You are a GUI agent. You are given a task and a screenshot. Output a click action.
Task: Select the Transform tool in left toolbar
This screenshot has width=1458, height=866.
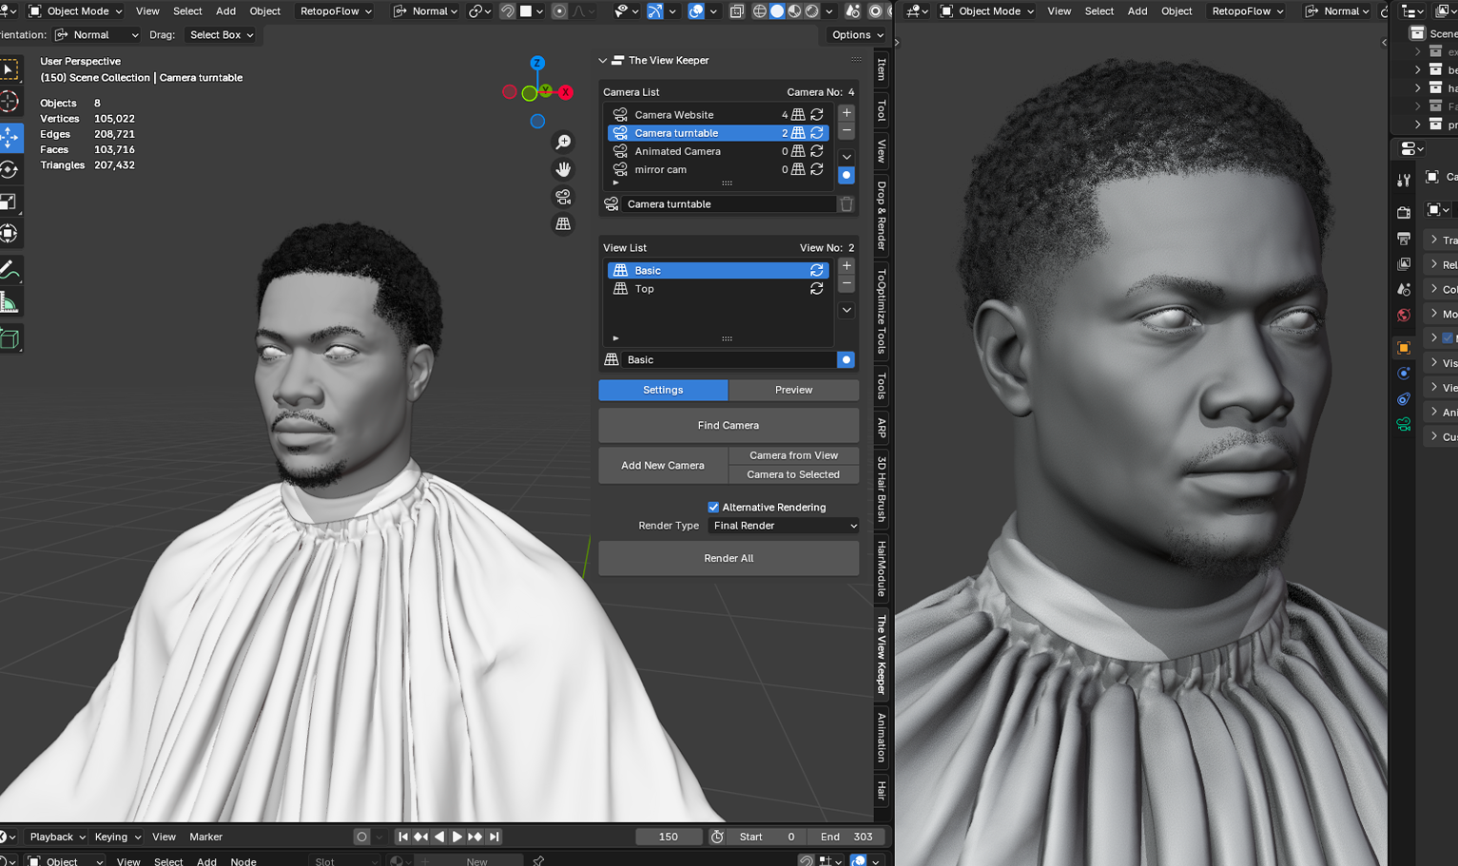coord(10,233)
